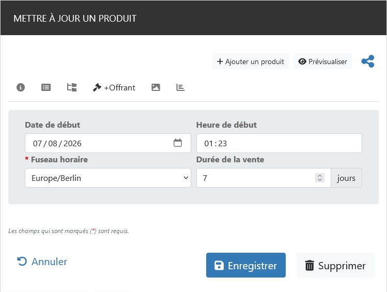Image resolution: width=387 pixels, height=292 pixels.
Task: Click the share icon
Action: [x=367, y=62]
